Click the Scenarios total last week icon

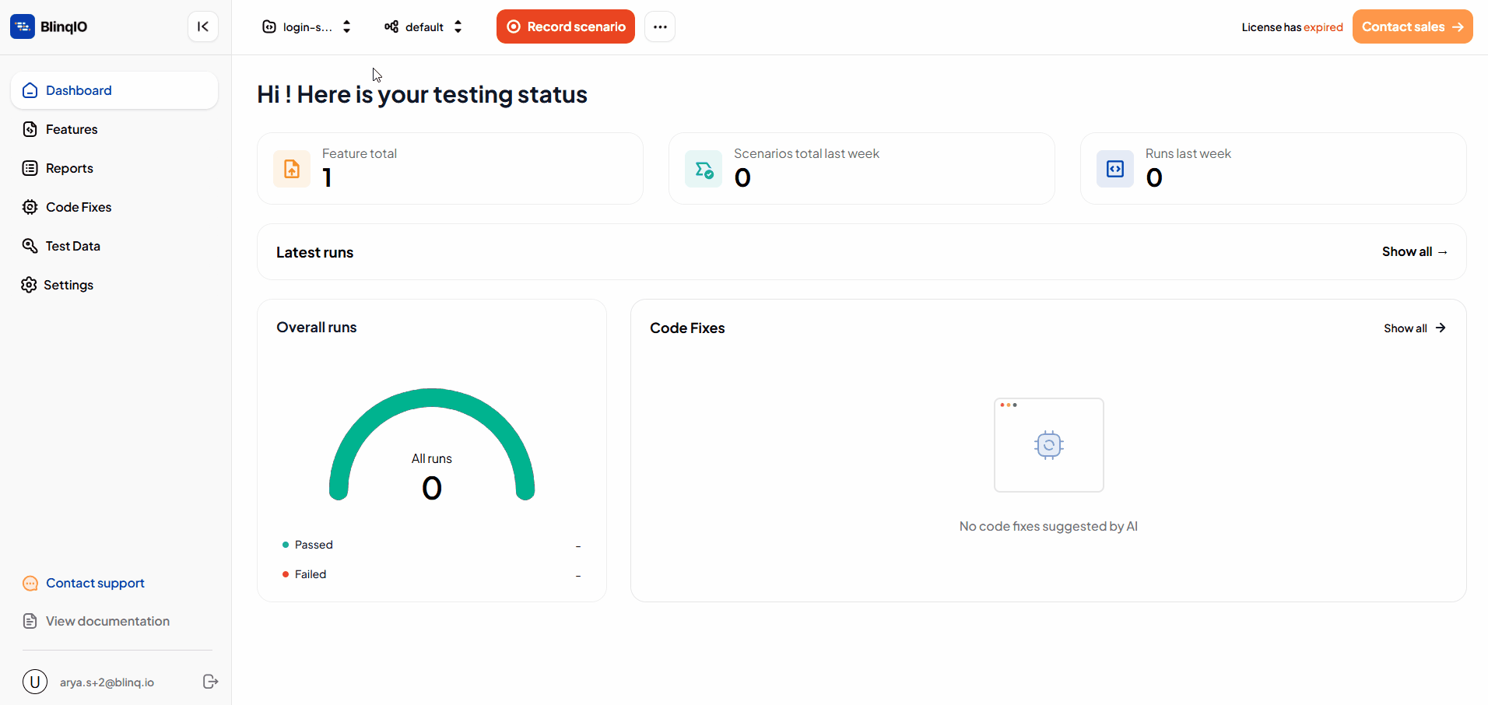tap(704, 169)
